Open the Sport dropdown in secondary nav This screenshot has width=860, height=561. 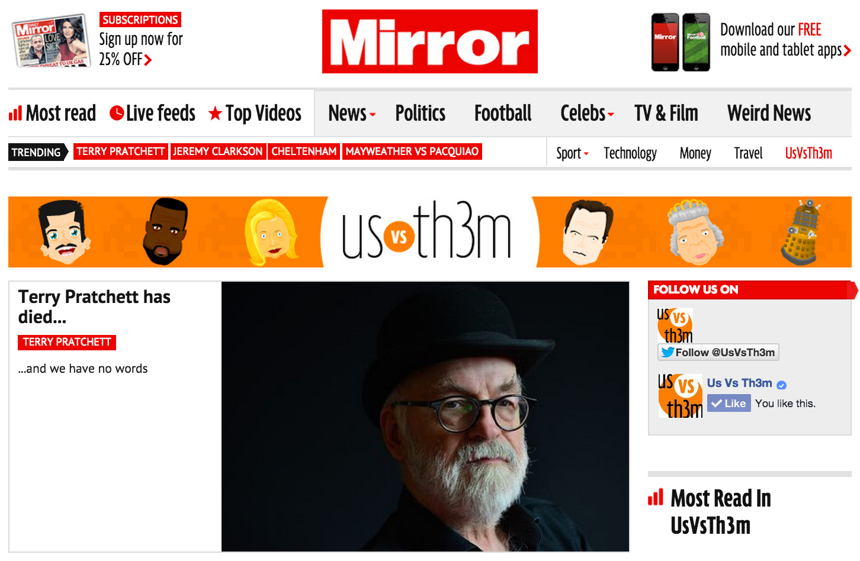pyautogui.click(x=572, y=153)
